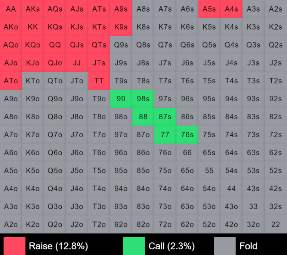This screenshot has width=287, height=255.
Task: Click the 76s green cell
Action: point(187,135)
